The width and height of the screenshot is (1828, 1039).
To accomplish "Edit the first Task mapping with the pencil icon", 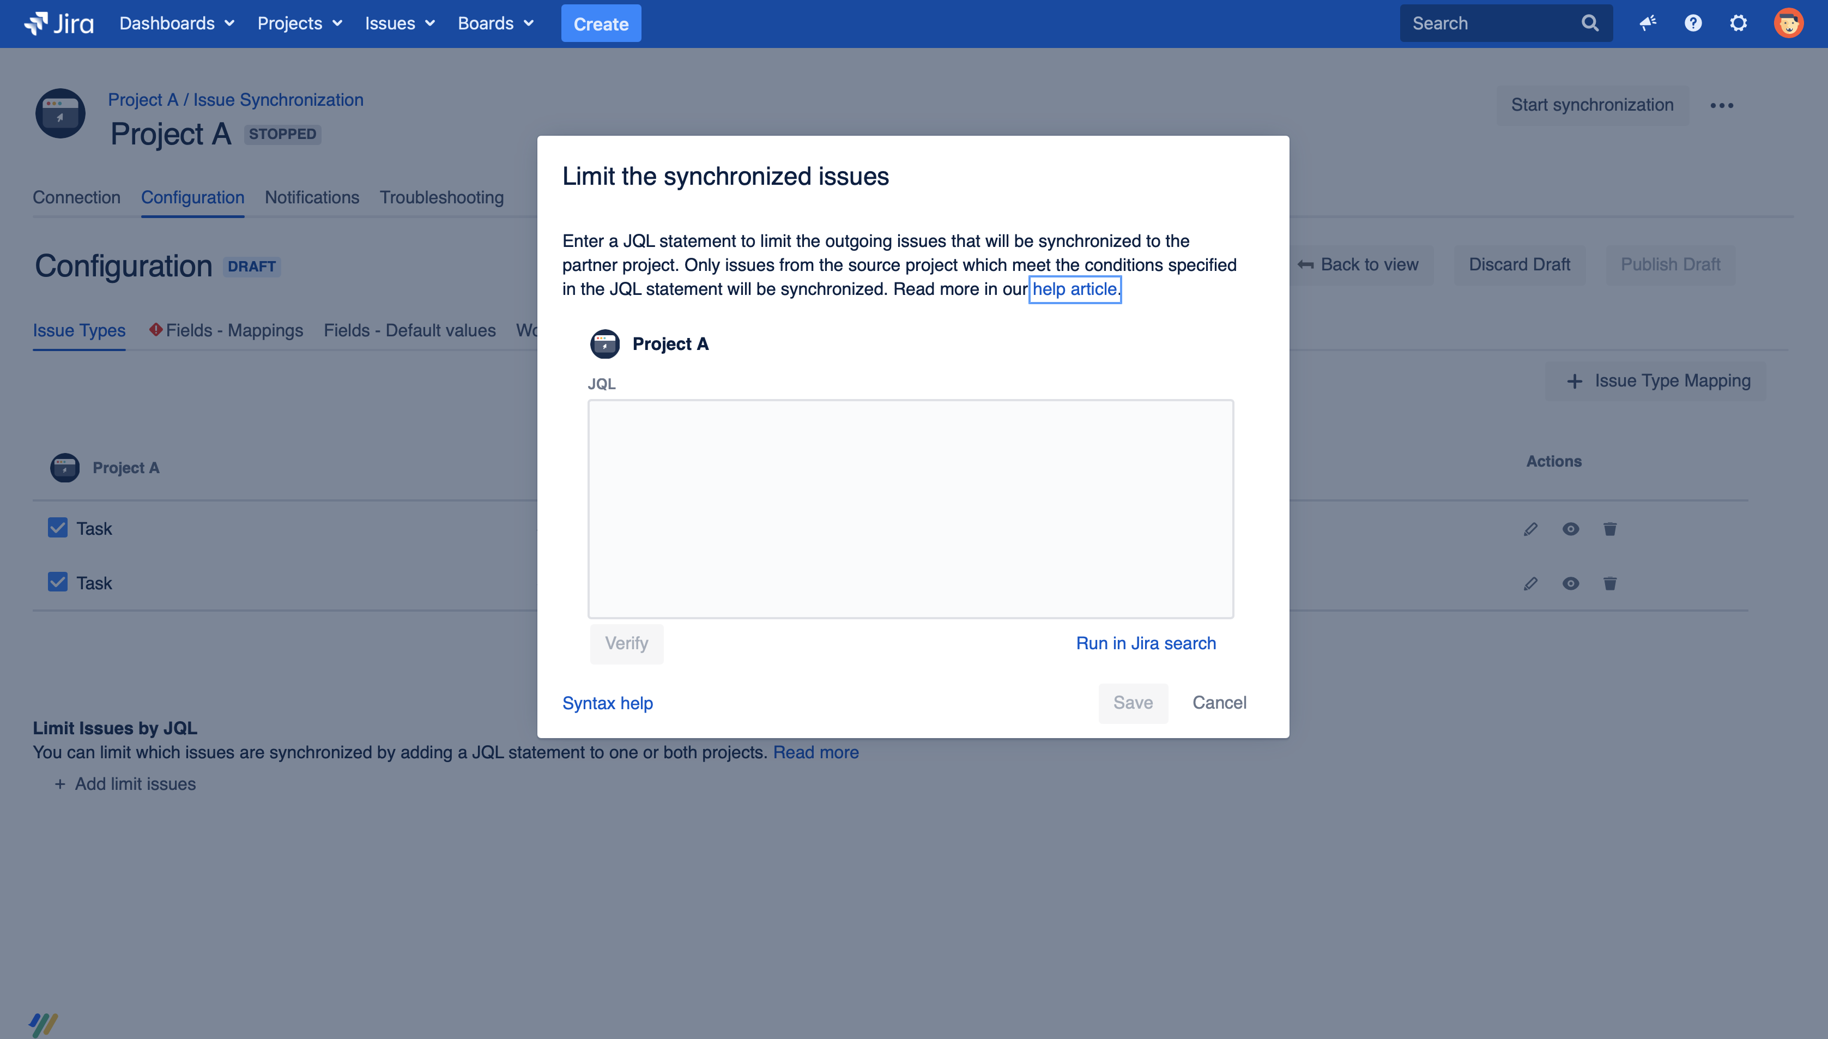I will (x=1530, y=529).
